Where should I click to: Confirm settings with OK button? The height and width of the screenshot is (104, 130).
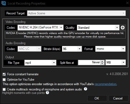click(x=97, y=98)
